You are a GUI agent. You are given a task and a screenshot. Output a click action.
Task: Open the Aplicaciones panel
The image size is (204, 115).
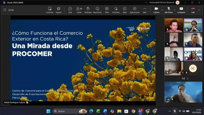coord(135,10)
